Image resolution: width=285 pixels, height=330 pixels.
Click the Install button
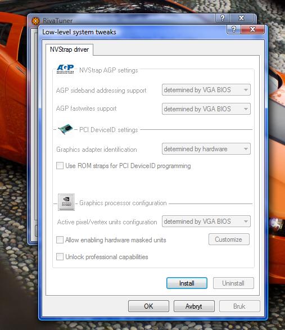pos(187,283)
